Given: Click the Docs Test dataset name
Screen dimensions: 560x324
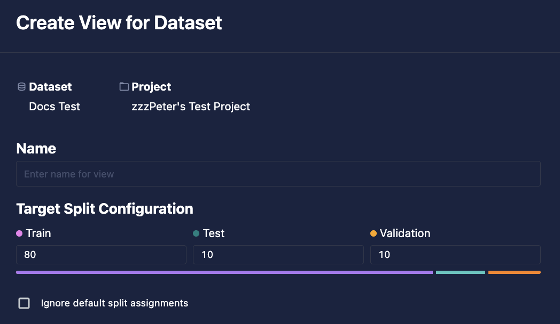Looking at the screenshot, I should pos(55,107).
